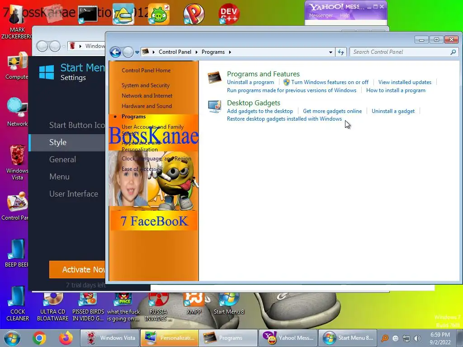The height and width of the screenshot is (347, 463).
Task: Go to Control Panel Home
Action: click(146, 70)
